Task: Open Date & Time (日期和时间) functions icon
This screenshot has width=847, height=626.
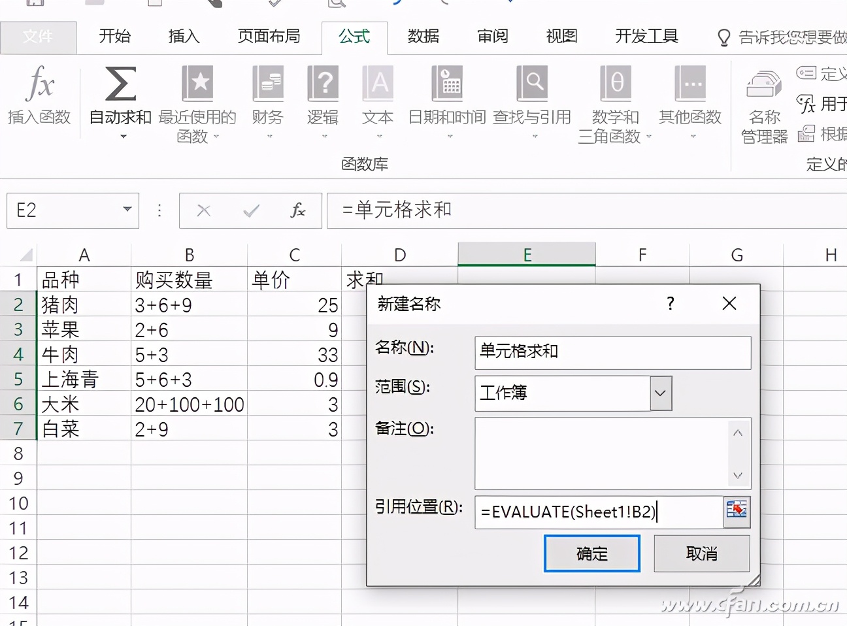Action: point(447,84)
